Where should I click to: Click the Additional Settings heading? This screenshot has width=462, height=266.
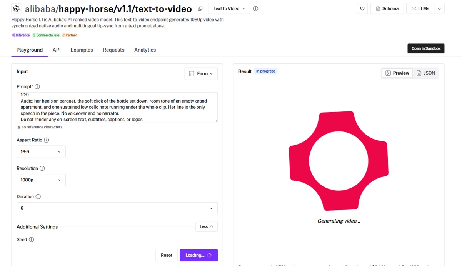[x=37, y=227]
